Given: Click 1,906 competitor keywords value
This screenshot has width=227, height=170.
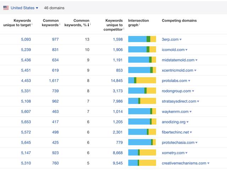Looking at the screenshot, I should 118,50.
